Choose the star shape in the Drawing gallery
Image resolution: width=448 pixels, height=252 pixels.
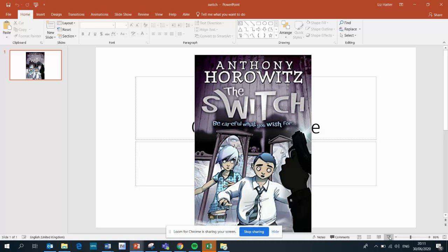[x=271, y=36]
